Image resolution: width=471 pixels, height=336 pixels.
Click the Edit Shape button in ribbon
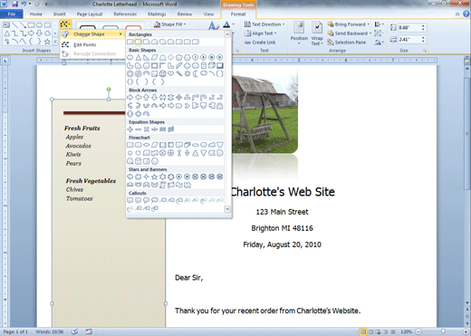65,24
